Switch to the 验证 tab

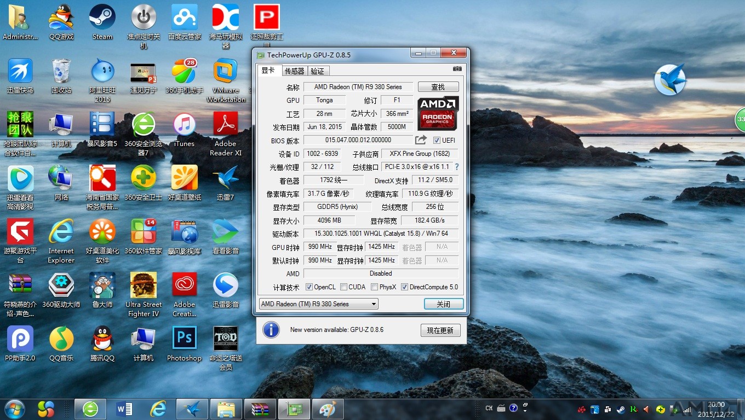[318, 71]
